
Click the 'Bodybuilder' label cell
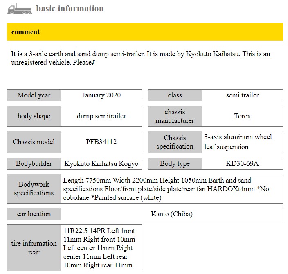coord(34,163)
